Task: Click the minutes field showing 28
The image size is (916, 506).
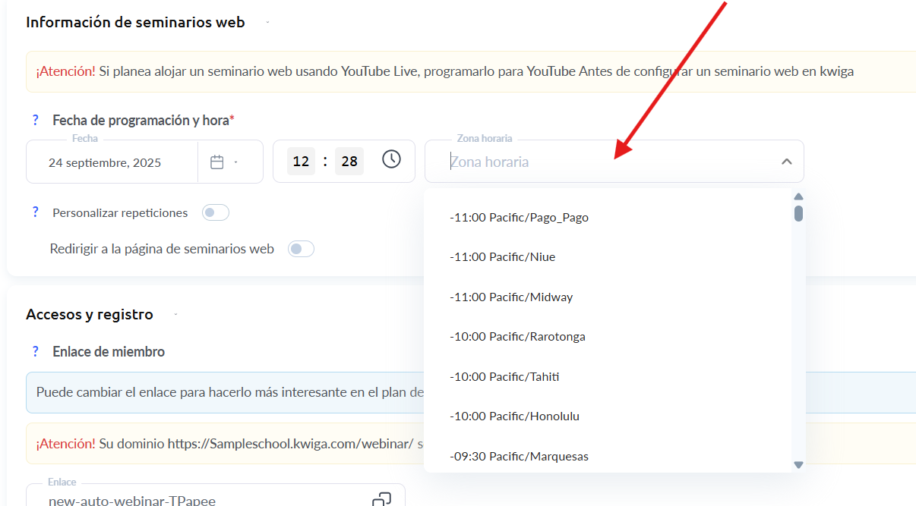Action: pos(349,162)
